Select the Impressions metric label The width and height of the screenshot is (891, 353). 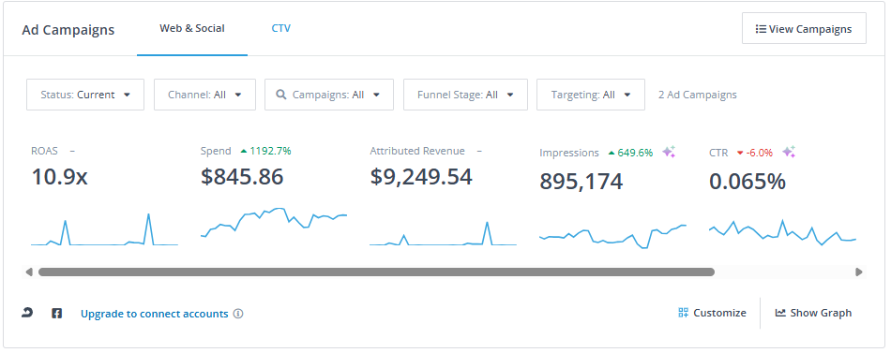click(568, 153)
